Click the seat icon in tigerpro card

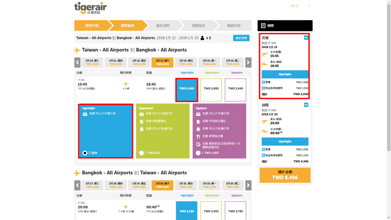pyautogui.click(x=198, y=121)
